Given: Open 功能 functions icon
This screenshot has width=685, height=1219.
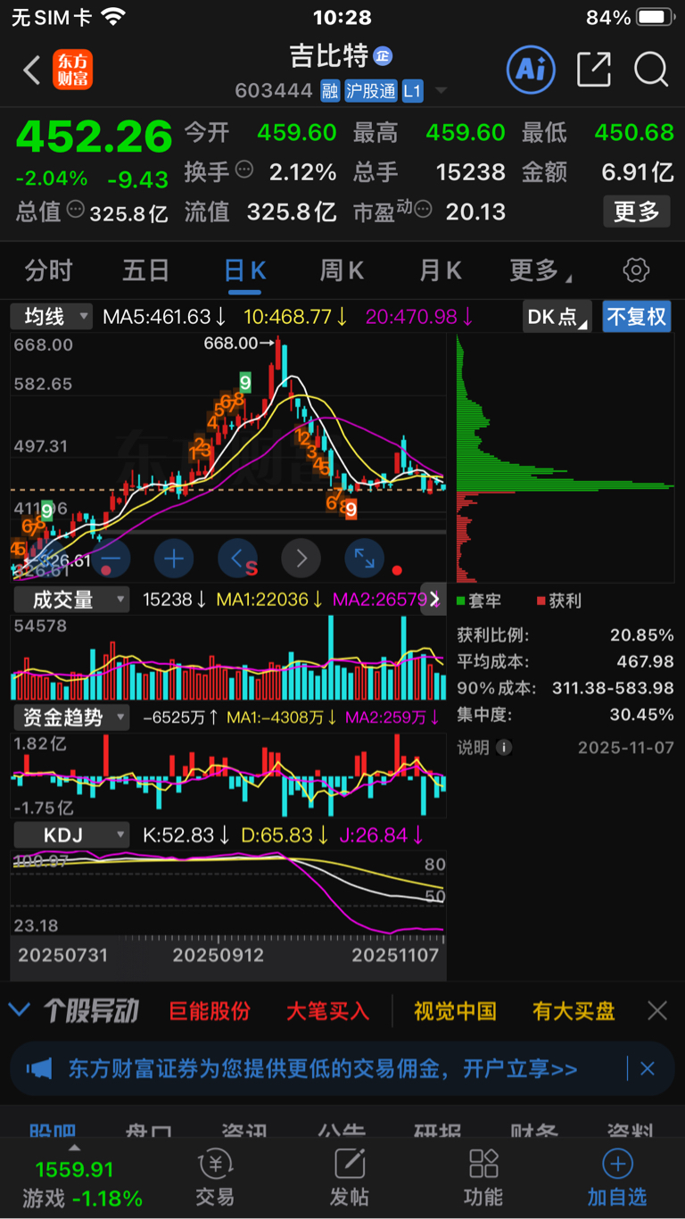Looking at the screenshot, I should point(483,1178).
